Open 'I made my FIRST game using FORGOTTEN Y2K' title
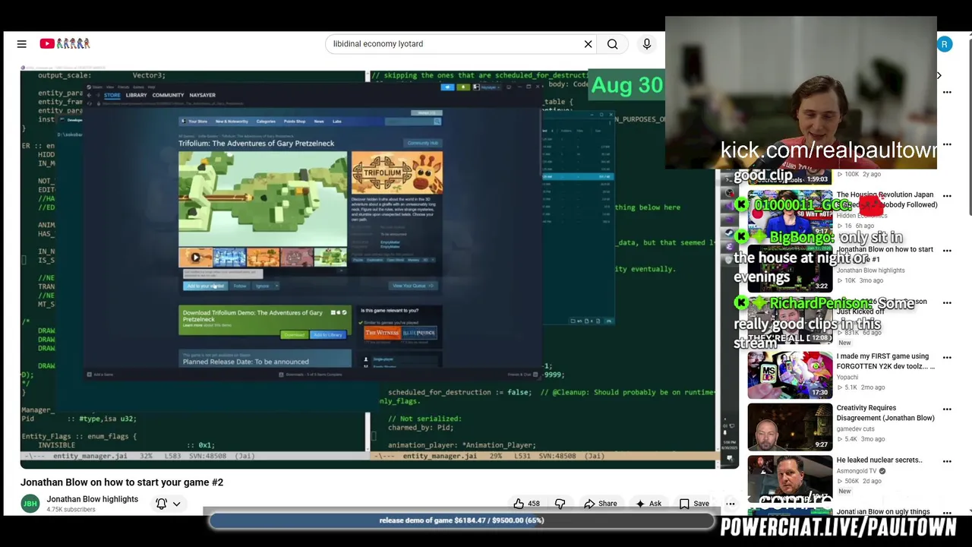Image resolution: width=972 pixels, height=547 pixels. 885,361
